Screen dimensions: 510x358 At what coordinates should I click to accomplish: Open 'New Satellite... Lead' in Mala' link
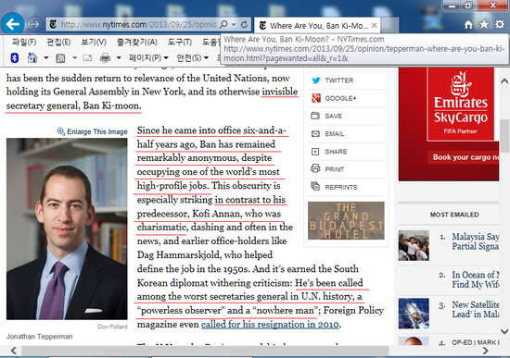click(476, 309)
